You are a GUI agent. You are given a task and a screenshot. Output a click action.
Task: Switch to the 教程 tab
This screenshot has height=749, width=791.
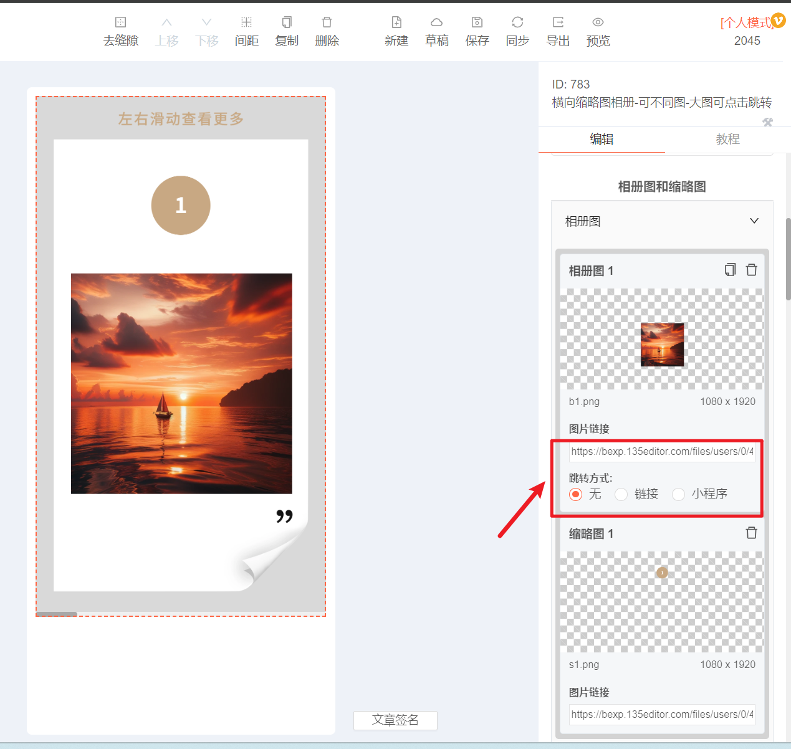point(727,139)
